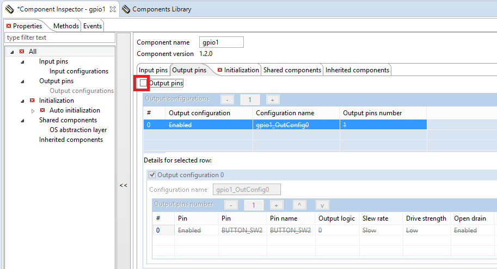Click the type filter text box
The image size is (497, 269).
coord(59,37)
